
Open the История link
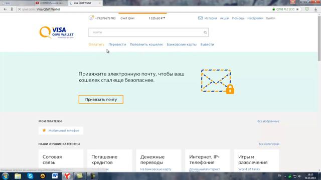pyautogui.click(x=211, y=18)
